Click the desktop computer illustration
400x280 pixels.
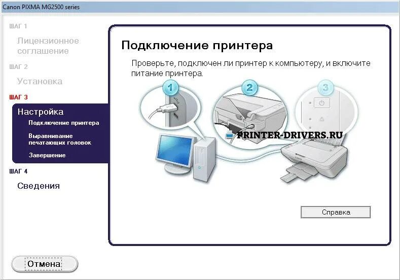[x=186, y=157]
